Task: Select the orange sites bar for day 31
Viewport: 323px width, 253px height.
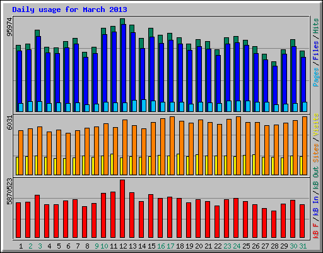Action: (305, 145)
